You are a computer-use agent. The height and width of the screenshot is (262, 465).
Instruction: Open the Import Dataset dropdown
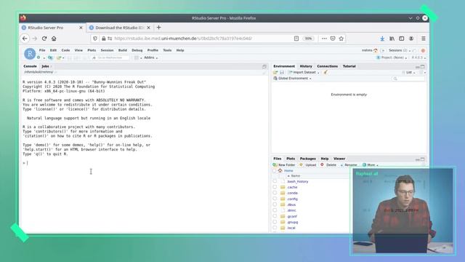coord(304,72)
